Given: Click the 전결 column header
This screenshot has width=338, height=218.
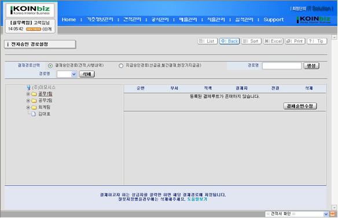Looking at the screenshot, I should point(275,88).
